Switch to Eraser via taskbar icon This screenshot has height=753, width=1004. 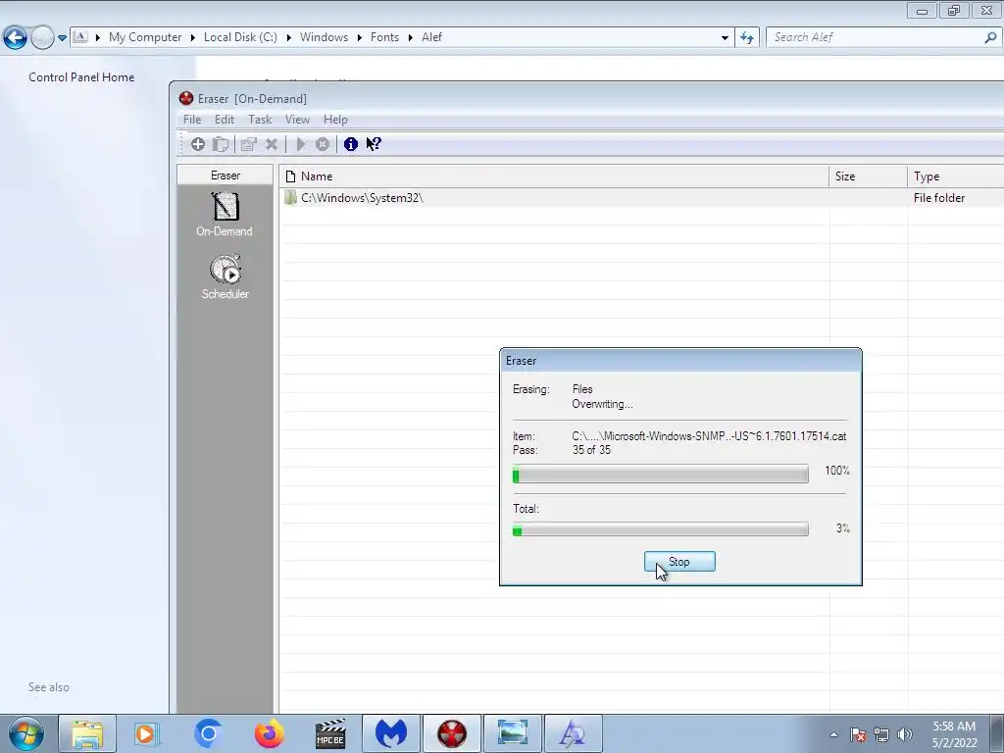pos(452,733)
